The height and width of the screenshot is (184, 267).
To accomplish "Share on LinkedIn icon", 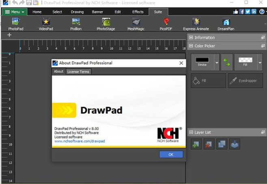I will coord(254,12).
